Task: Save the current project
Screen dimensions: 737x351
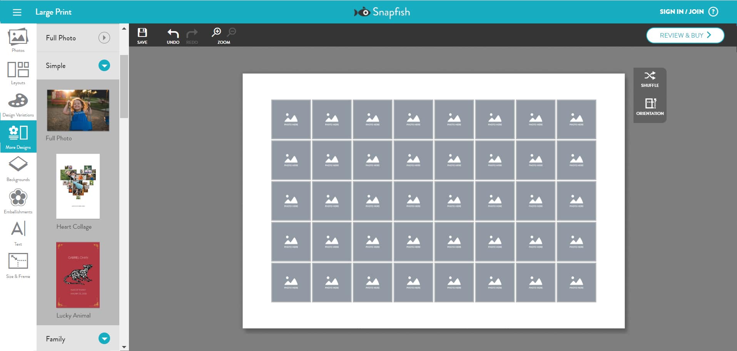Action: coord(142,35)
